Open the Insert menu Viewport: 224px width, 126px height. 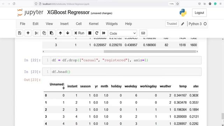click(64, 24)
